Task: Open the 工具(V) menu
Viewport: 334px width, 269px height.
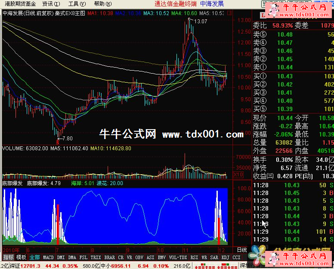Action: point(77,3)
